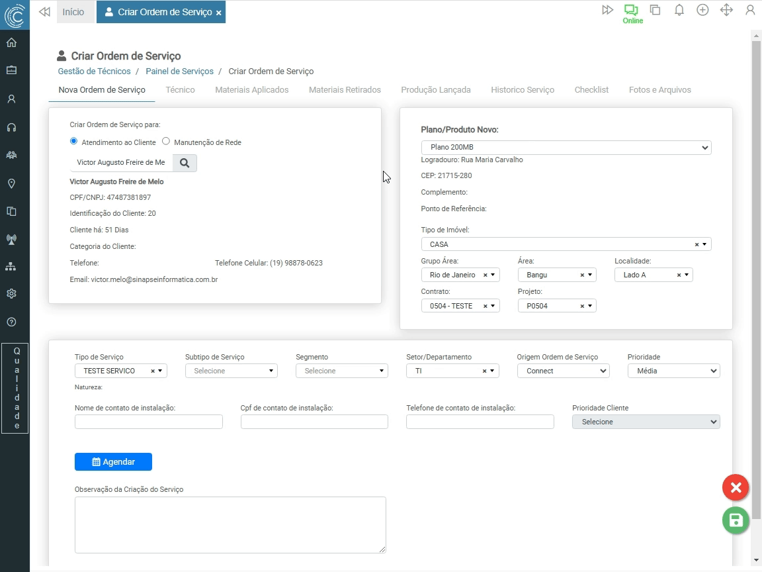Click the Nome de contato de instalação field
762x572 pixels.
(149, 422)
